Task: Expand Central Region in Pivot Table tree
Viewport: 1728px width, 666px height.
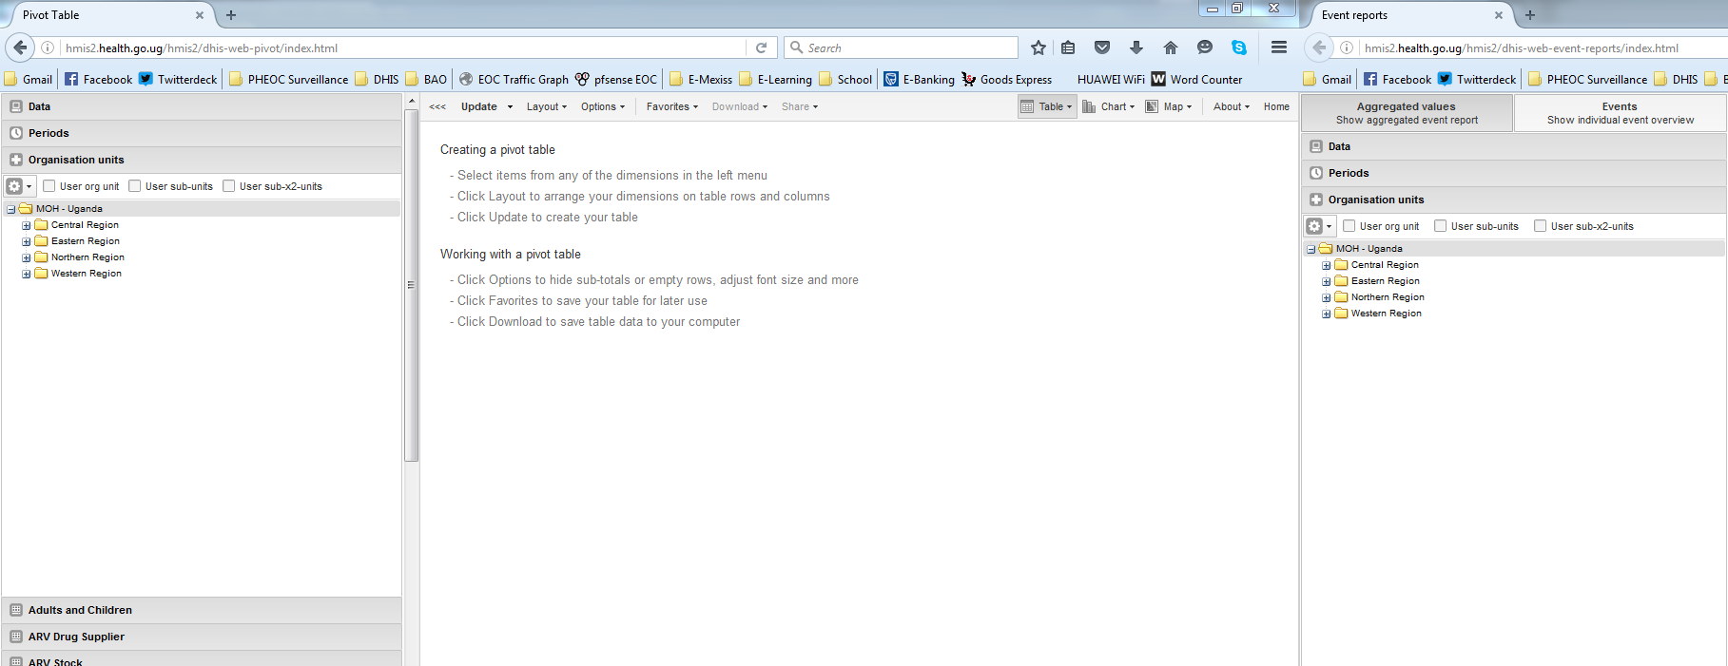Action: tap(27, 225)
